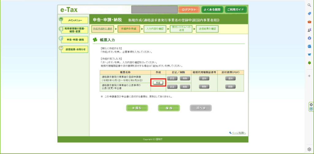Open 利用者情報の登録・確認・変更 menu
The width and height of the screenshot is (314, 154).
pos(75,30)
